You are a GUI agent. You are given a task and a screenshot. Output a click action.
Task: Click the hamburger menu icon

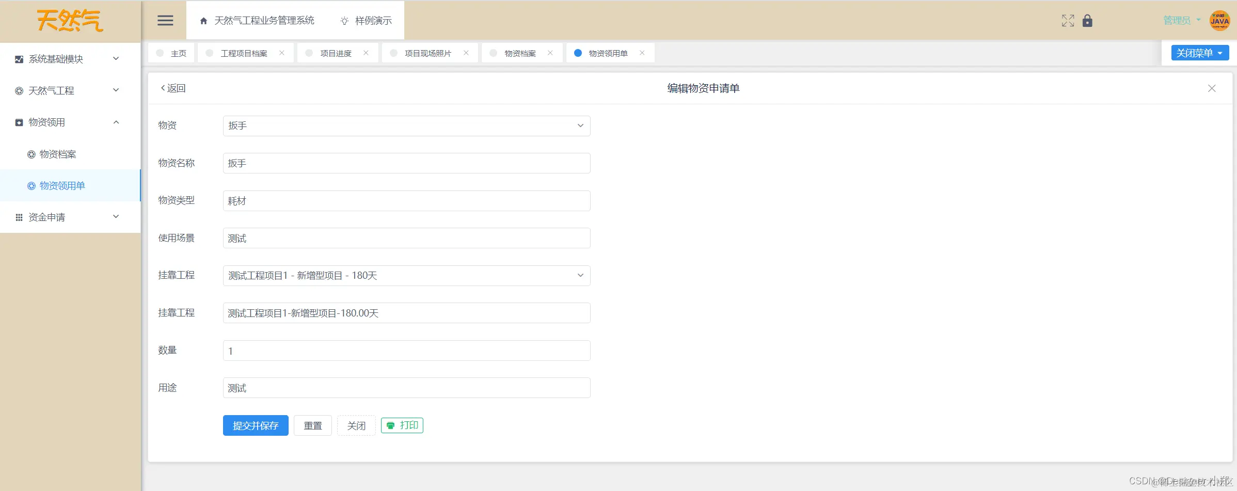click(x=165, y=20)
